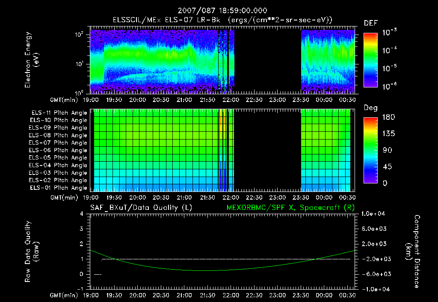The width and height of the screenshot is (438, 302).
Task: Click the 21:00 tick label under pitch angle panel
Action: (184, 198)
